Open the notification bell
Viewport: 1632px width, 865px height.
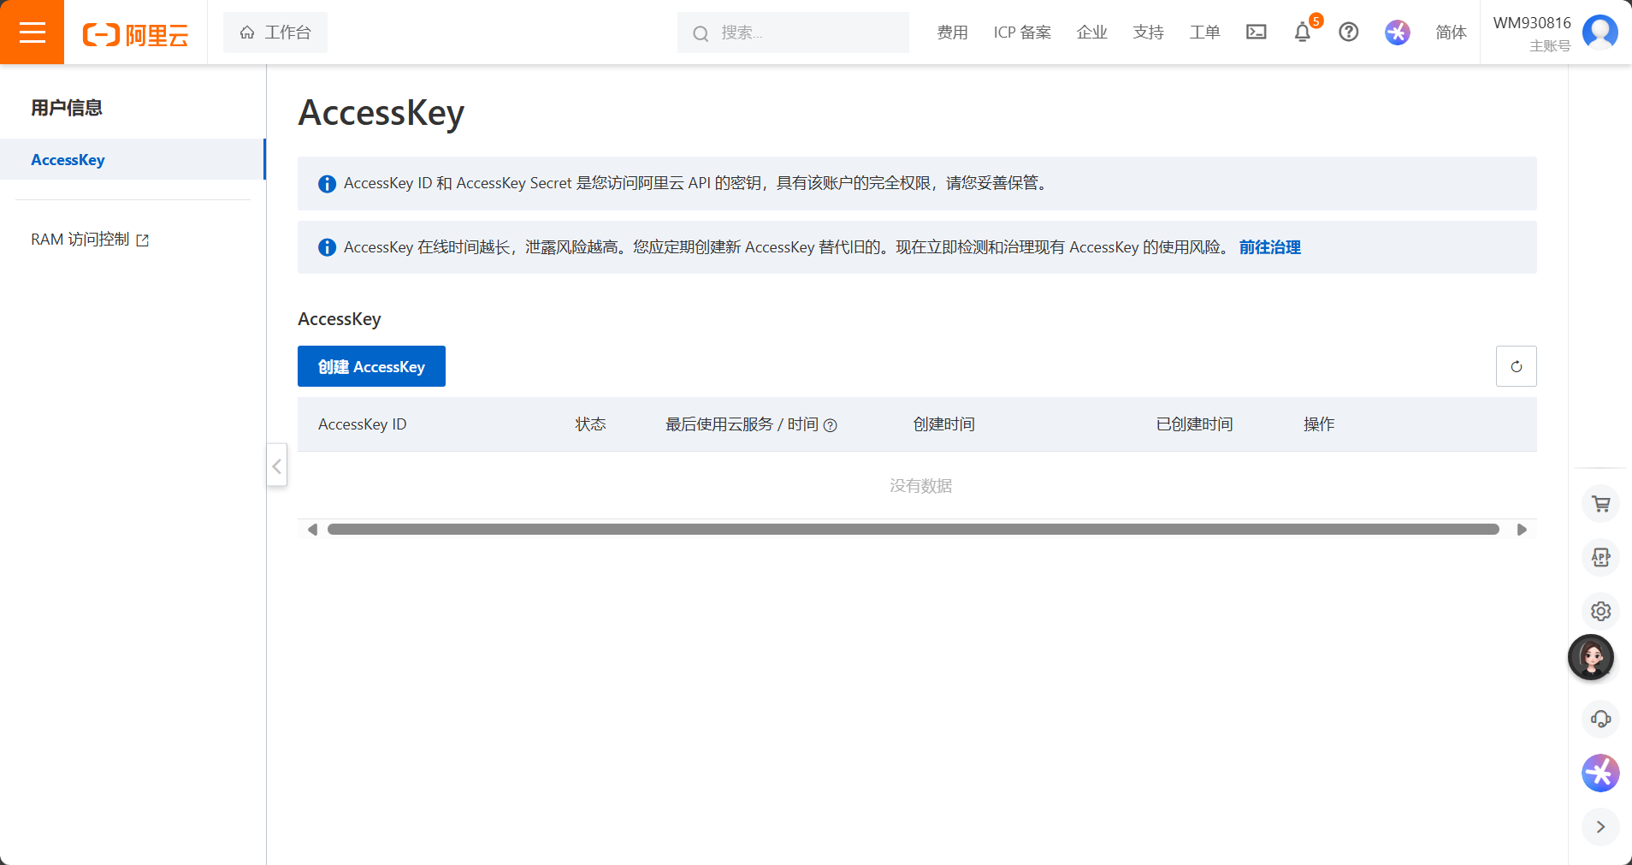click(1302, 33)
